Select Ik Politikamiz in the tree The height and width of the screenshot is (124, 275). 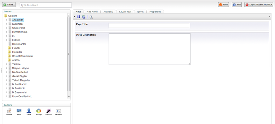[20, 84]
